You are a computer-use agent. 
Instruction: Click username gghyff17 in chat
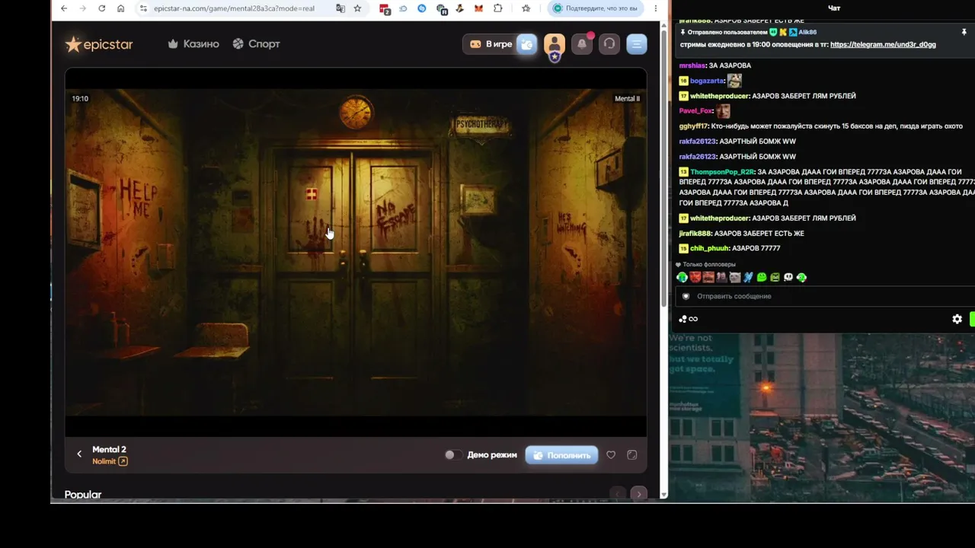pyautogui.click(x=693, y=126)
